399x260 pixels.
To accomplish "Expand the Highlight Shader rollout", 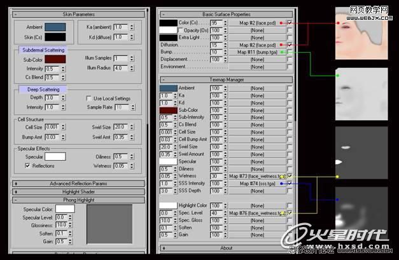I will pyautogui.click(x=78, y=191).
